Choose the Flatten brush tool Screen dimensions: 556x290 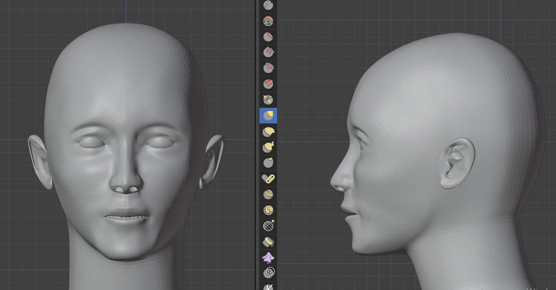point(268,37)
